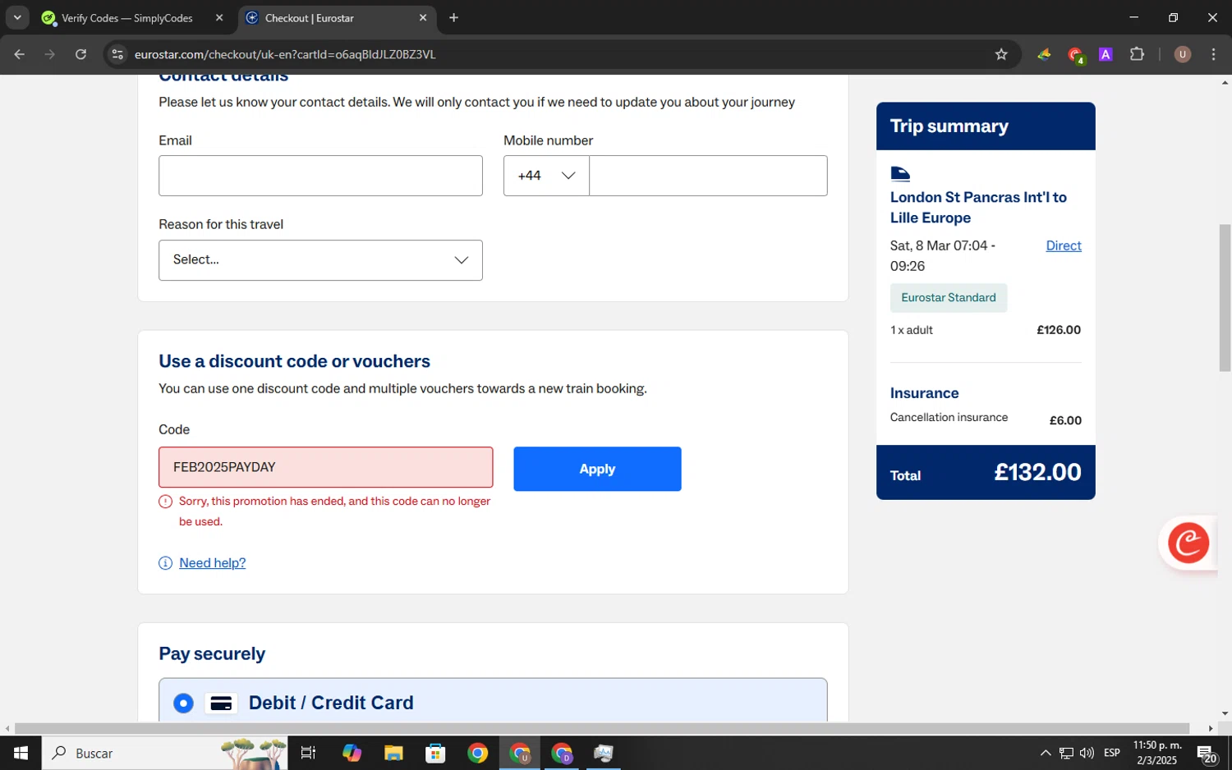Click the Eurostar Standard class badge

[x=949, y=298]
